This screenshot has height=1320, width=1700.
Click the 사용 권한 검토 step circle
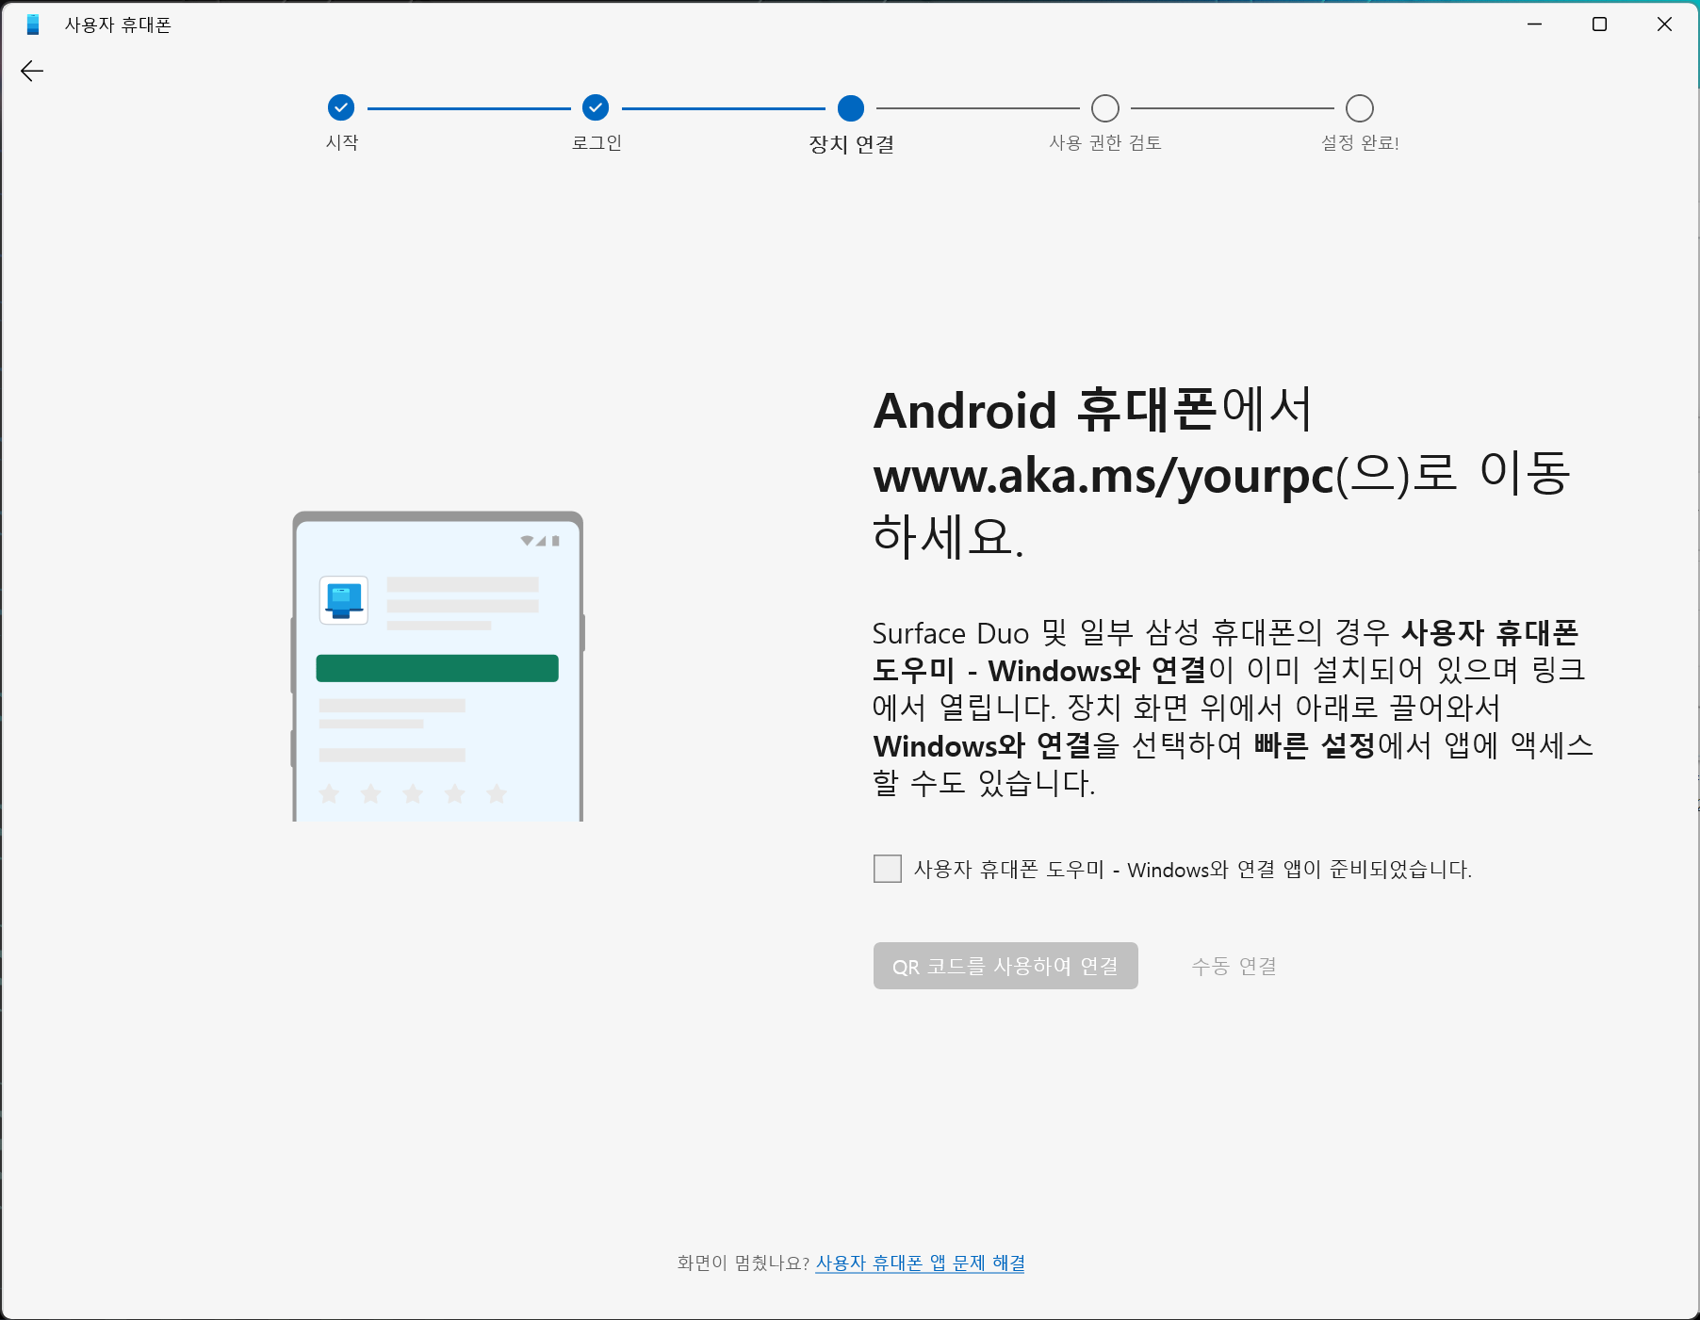[1105, 108]
